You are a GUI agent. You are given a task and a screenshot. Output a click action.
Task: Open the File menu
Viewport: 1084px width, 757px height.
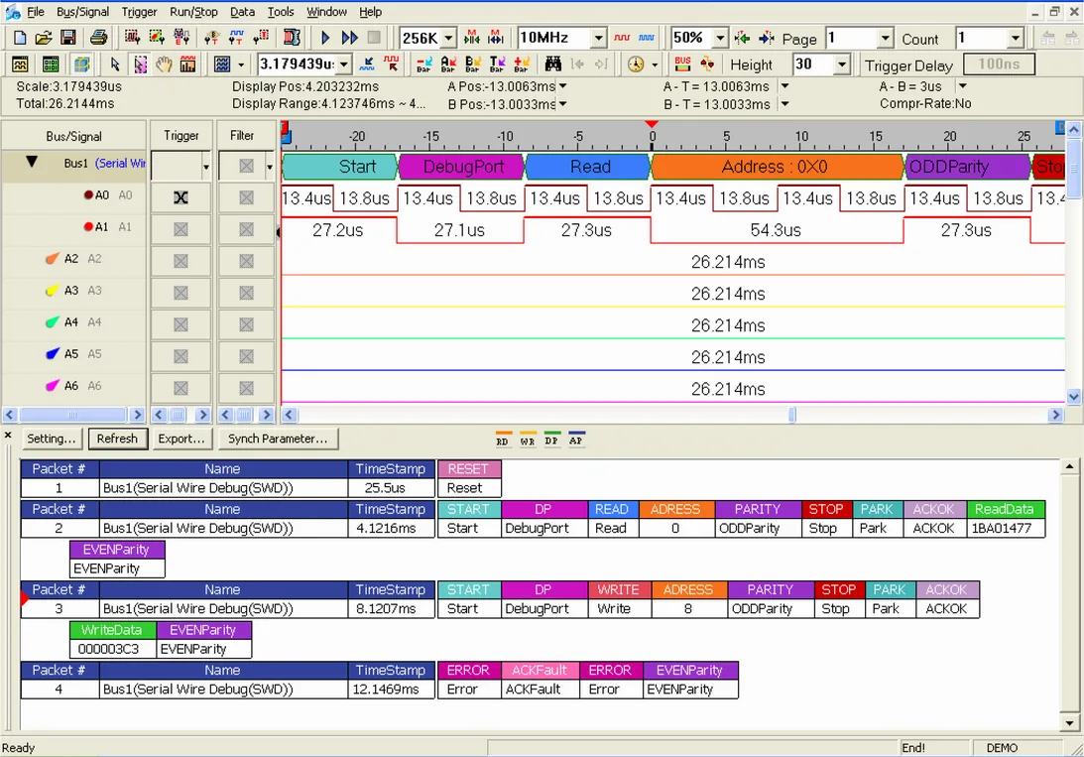[x=36, y=12]
